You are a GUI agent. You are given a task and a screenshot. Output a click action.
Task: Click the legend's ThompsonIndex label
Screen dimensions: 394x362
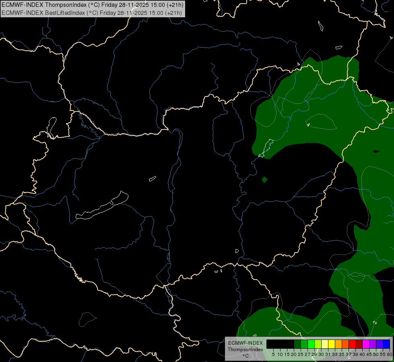point(245,350)
